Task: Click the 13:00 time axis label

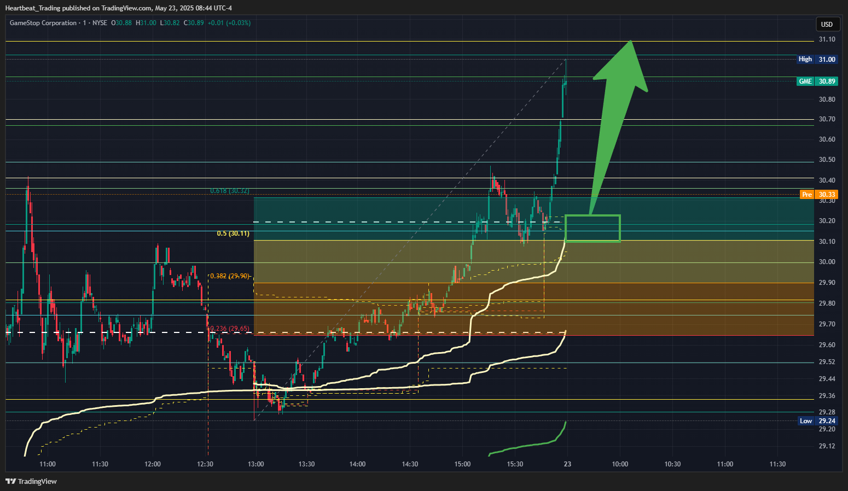Action: click(x=255, y=464)
